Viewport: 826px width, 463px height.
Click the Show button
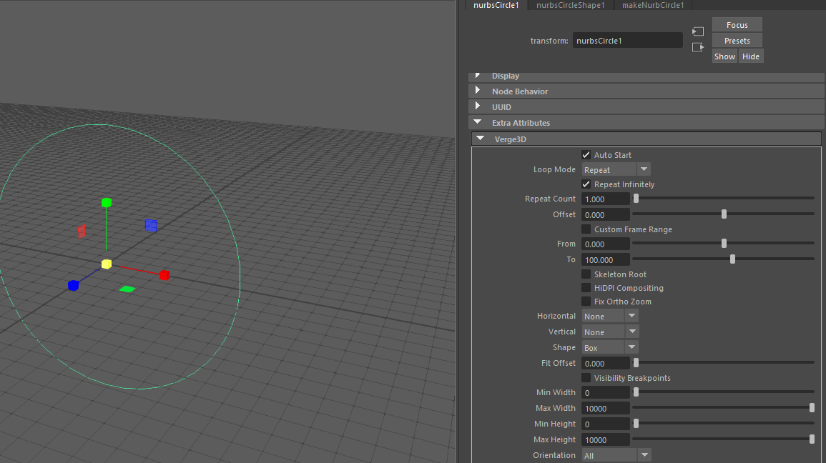pos(725,56)
